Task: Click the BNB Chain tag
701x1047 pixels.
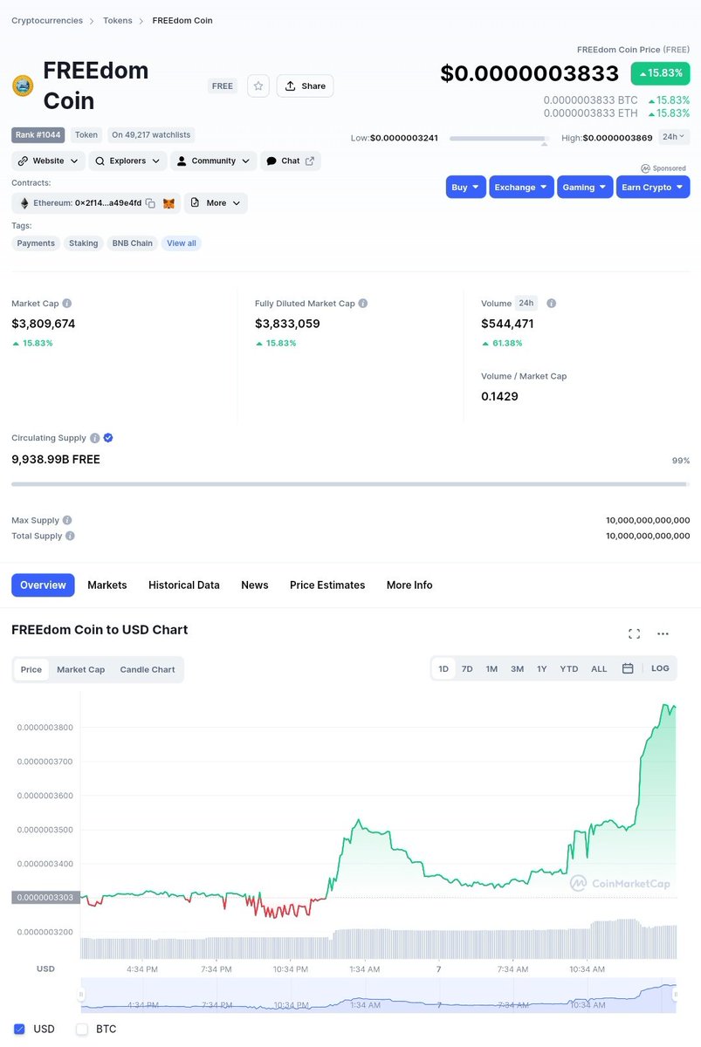Action: 132,243
